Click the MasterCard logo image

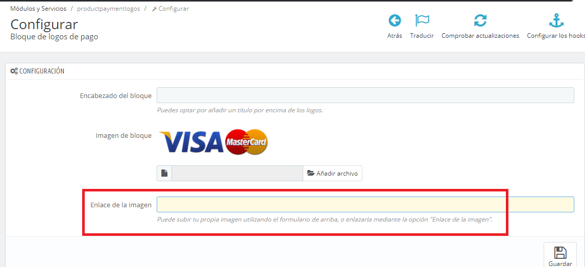click(247, 142)
